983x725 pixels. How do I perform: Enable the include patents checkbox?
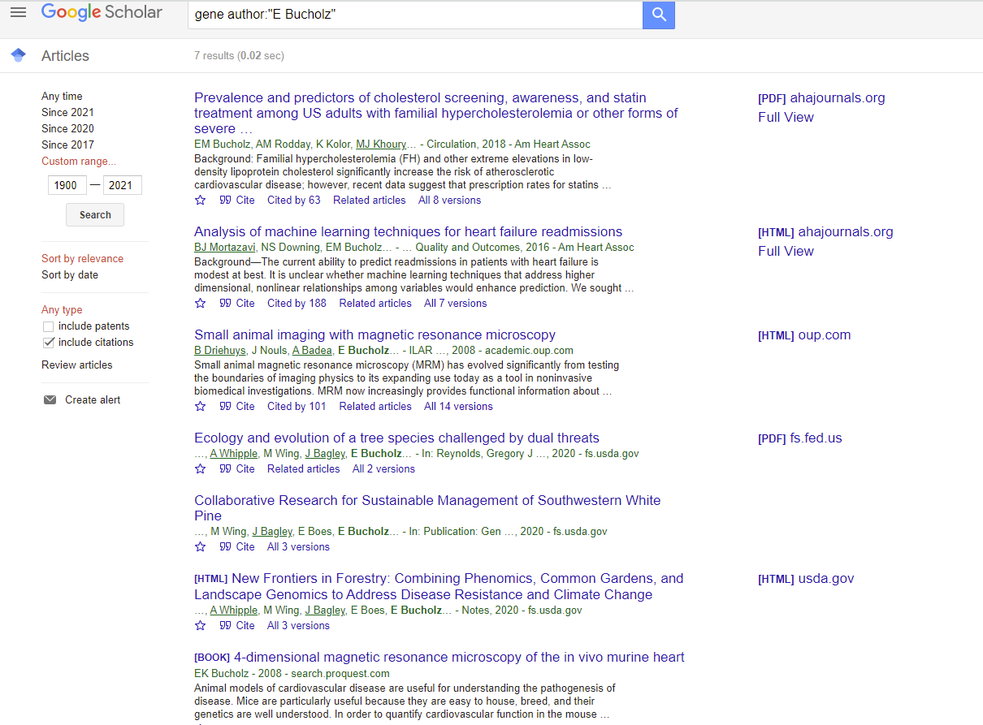(48, 326)
